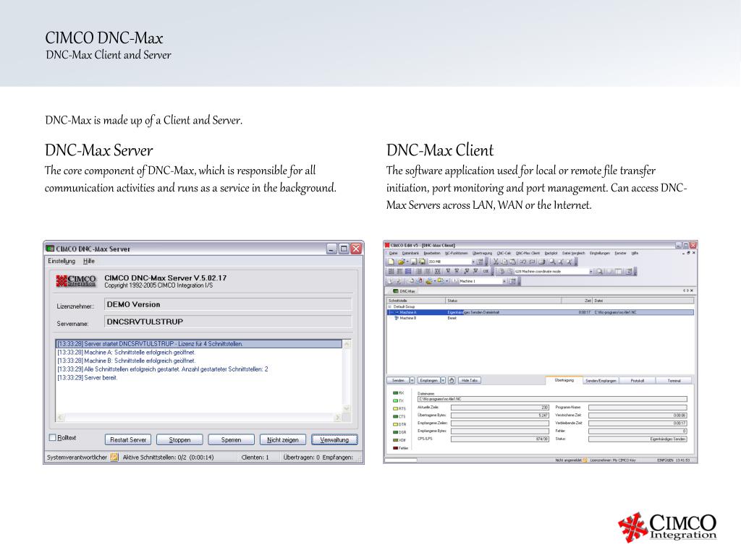Click the Cut scissors icon in toolbar

click(496, 262)
